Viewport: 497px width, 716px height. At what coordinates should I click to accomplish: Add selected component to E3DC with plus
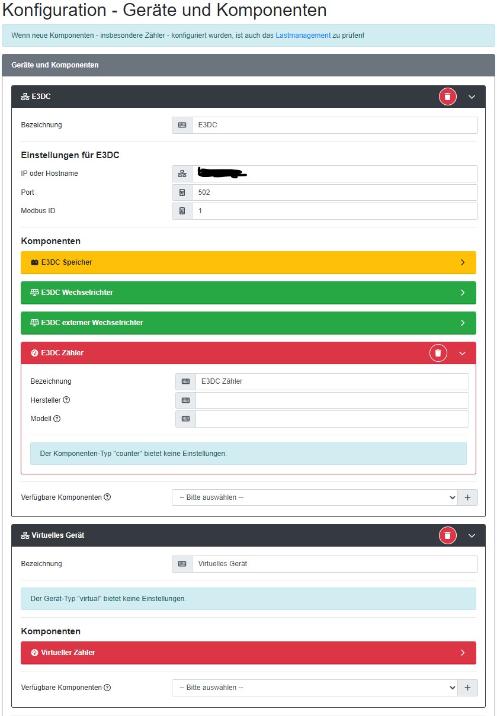coord(467,497)
